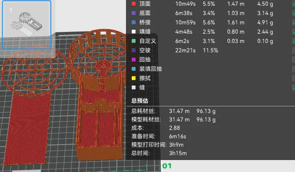
Task: Toggle visibility checkmark for 缝 row
Action: tap(294, 87)
